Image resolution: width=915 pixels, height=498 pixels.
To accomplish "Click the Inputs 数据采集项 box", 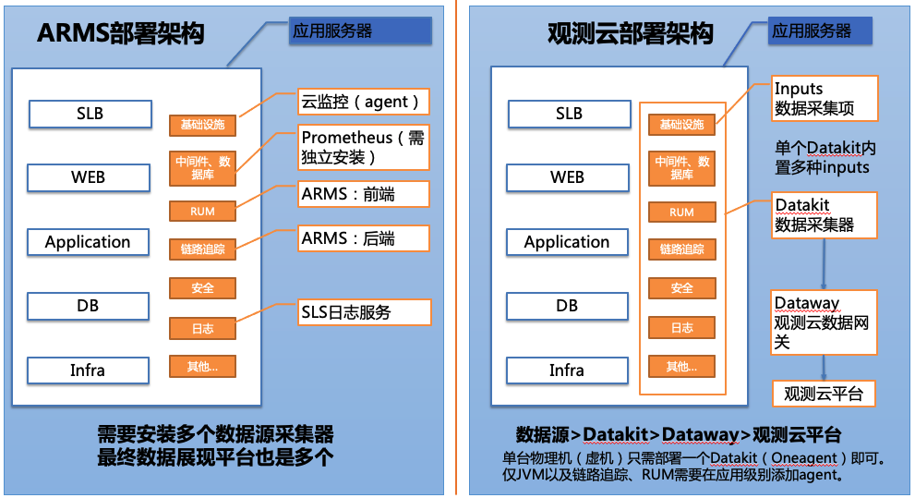I will pos(825,99).
